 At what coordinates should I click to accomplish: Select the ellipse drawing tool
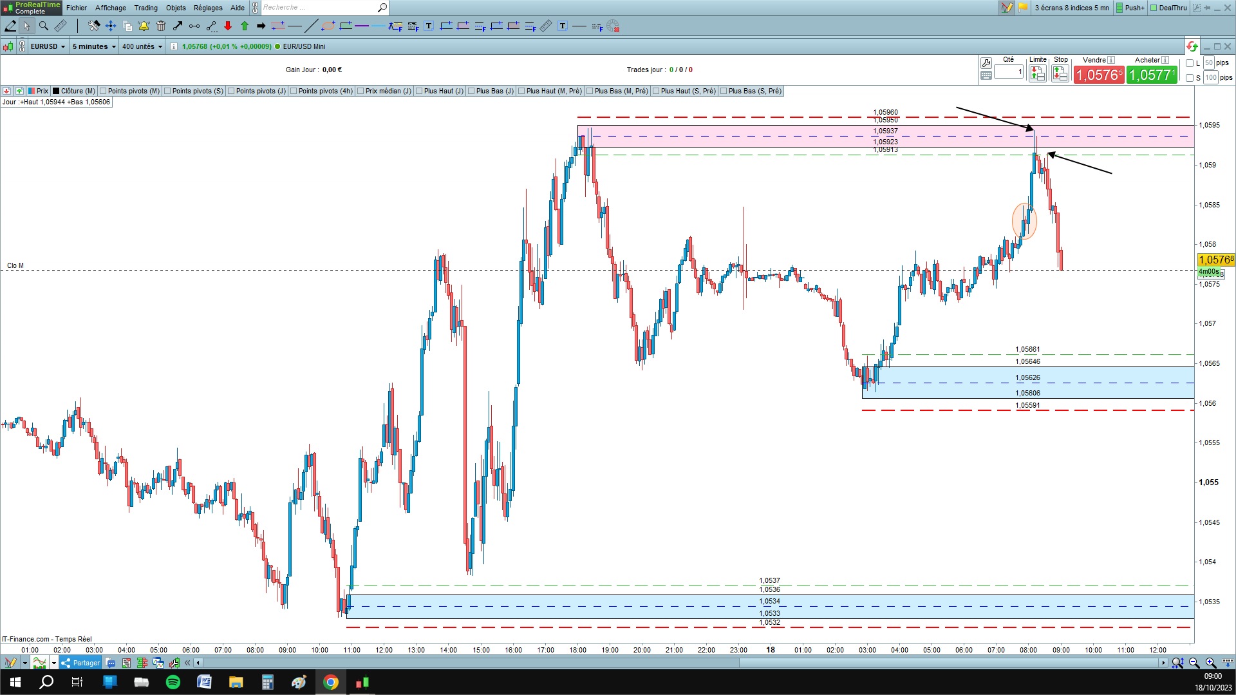point(328,26)
